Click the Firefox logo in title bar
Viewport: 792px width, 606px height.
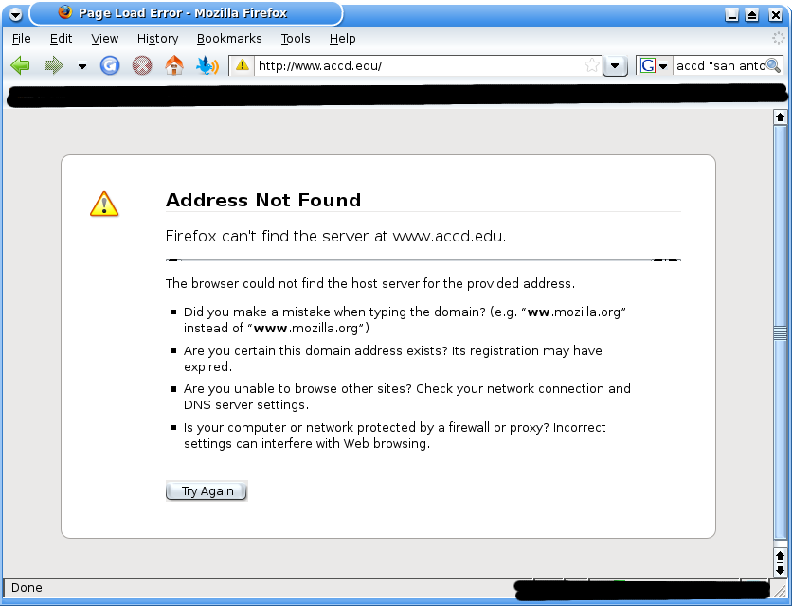click(65, 12)
